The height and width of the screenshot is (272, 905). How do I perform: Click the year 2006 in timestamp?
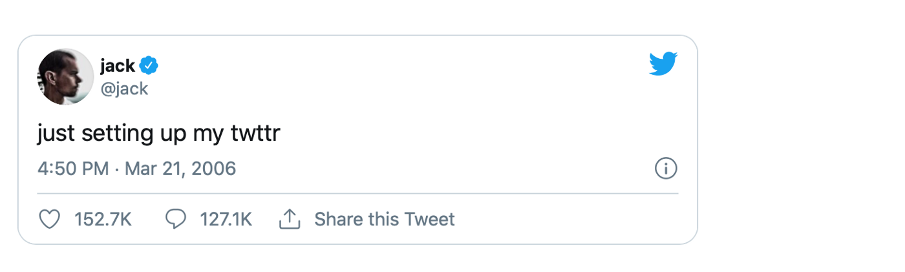[214, 169]
